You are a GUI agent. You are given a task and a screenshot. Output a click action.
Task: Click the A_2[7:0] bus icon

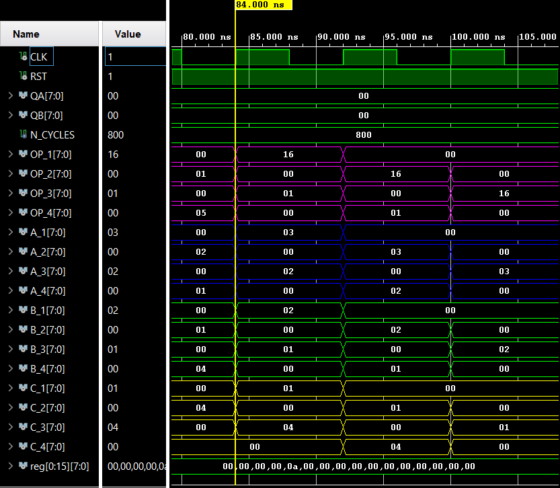pyautogui.click(x=24, y=251)
